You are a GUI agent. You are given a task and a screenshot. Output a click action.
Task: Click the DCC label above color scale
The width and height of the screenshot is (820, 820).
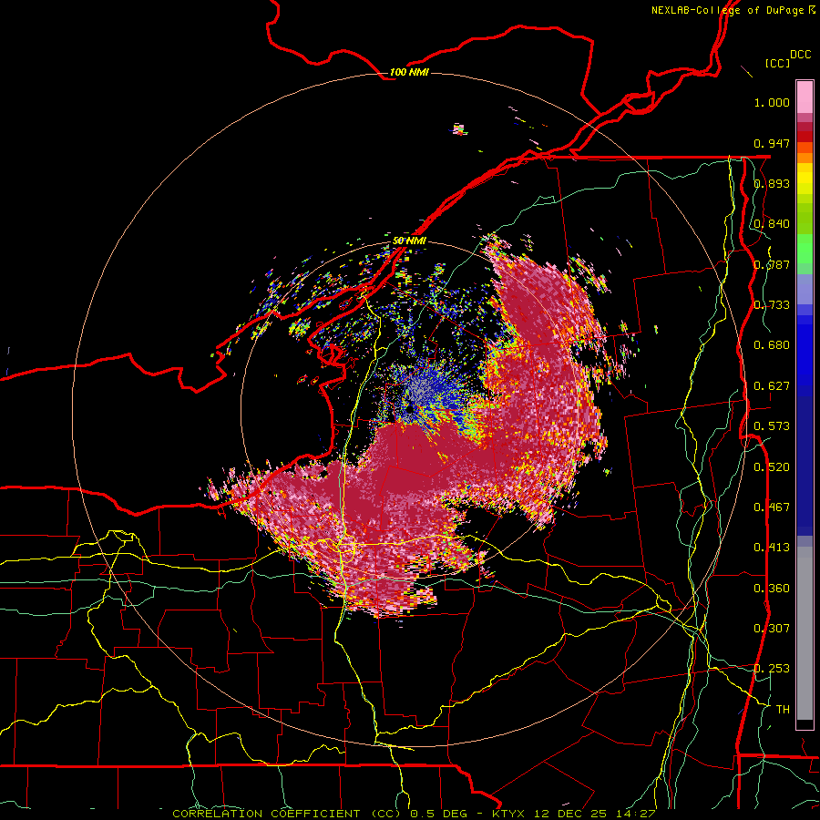800,55
